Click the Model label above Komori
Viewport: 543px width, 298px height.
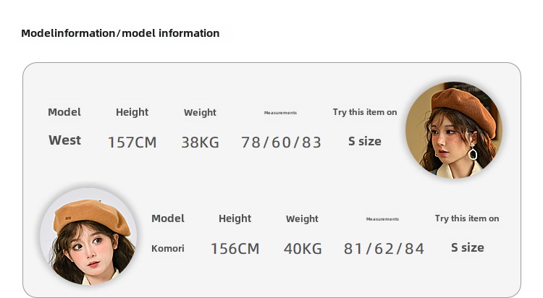pyautogui.click(x=168, y=218)
